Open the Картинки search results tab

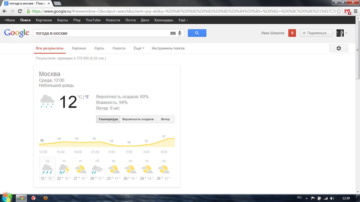click(x=79, y=48)
